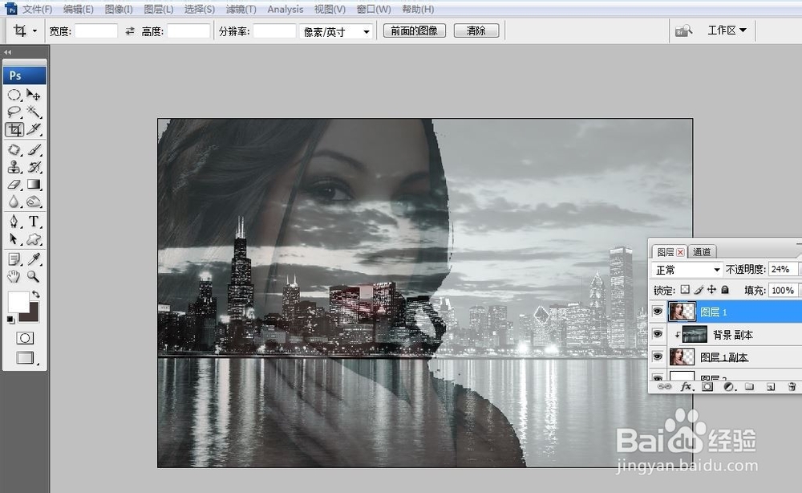Open the 滤镜(T) menu
The image size is (802, 493).
(x=241, y=9)
